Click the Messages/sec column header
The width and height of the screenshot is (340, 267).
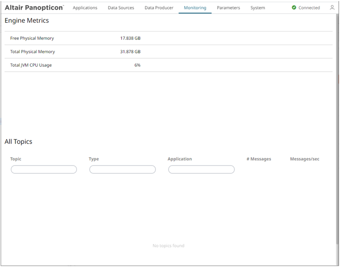305,159
